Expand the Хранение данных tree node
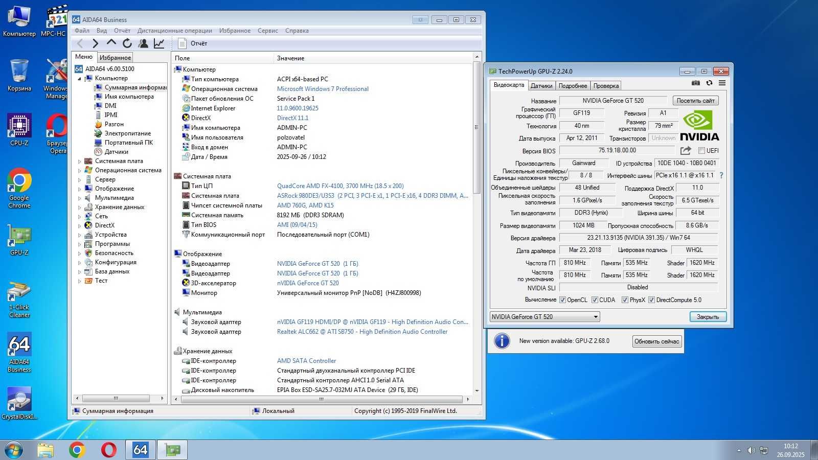 click(x=79, y=208)
